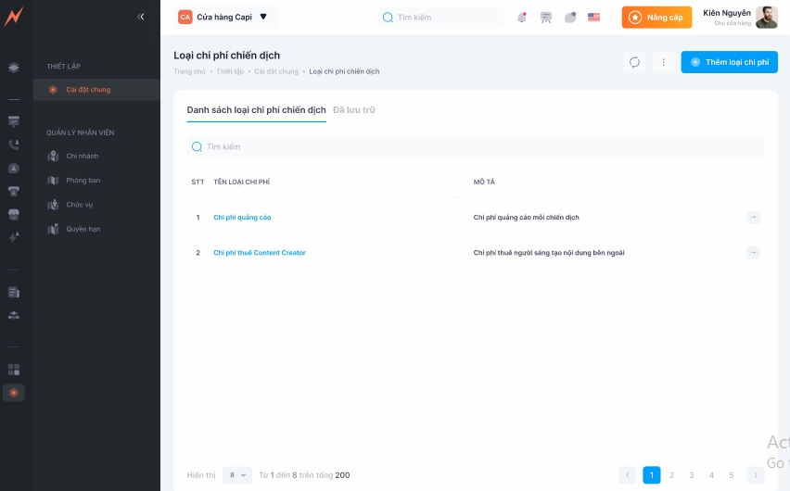Collapse the sidebar with double-chevron icon
The height and width of the screenshot is (491, 790).
coord(141,17)
